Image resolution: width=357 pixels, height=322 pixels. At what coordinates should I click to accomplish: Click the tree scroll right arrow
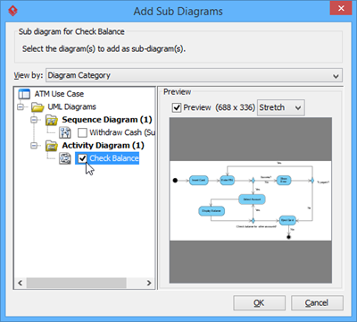149,283
